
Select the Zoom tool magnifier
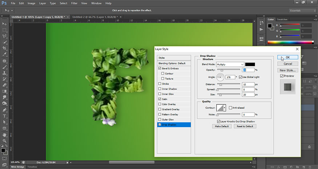tap(5, 140)
